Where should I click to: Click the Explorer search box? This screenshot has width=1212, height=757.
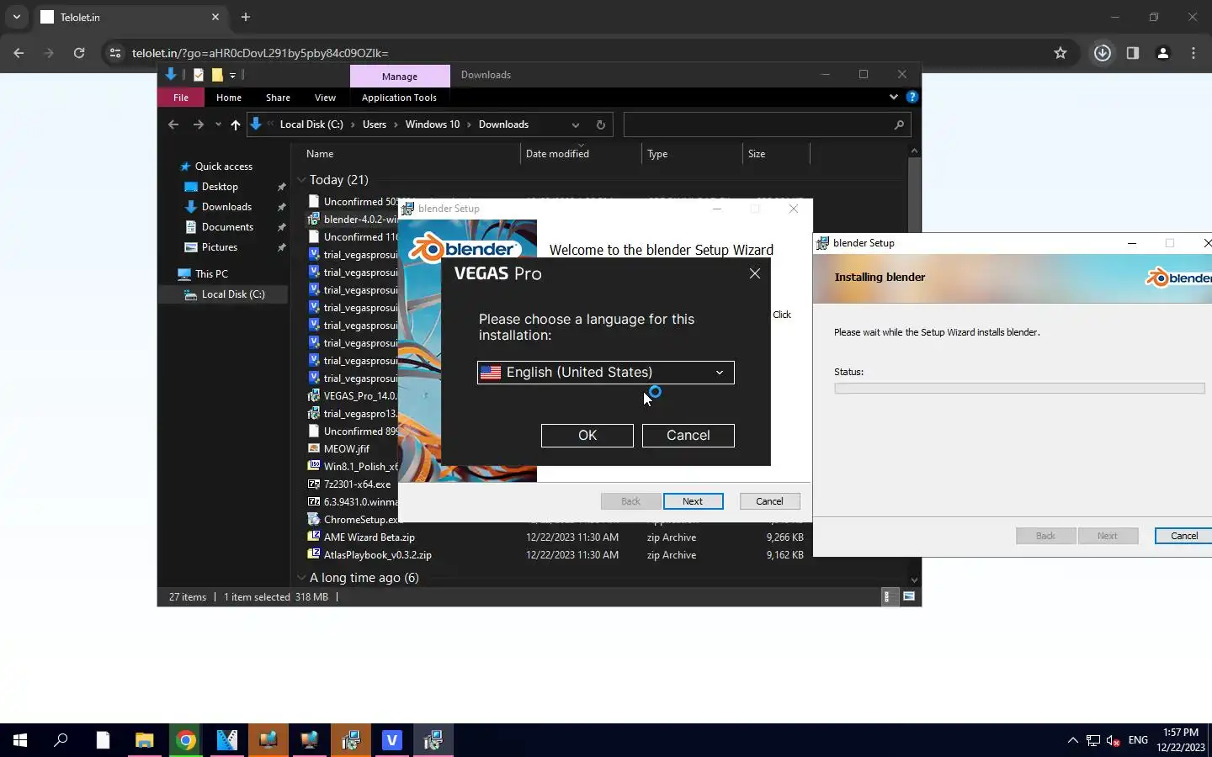[x=767, y=124]
